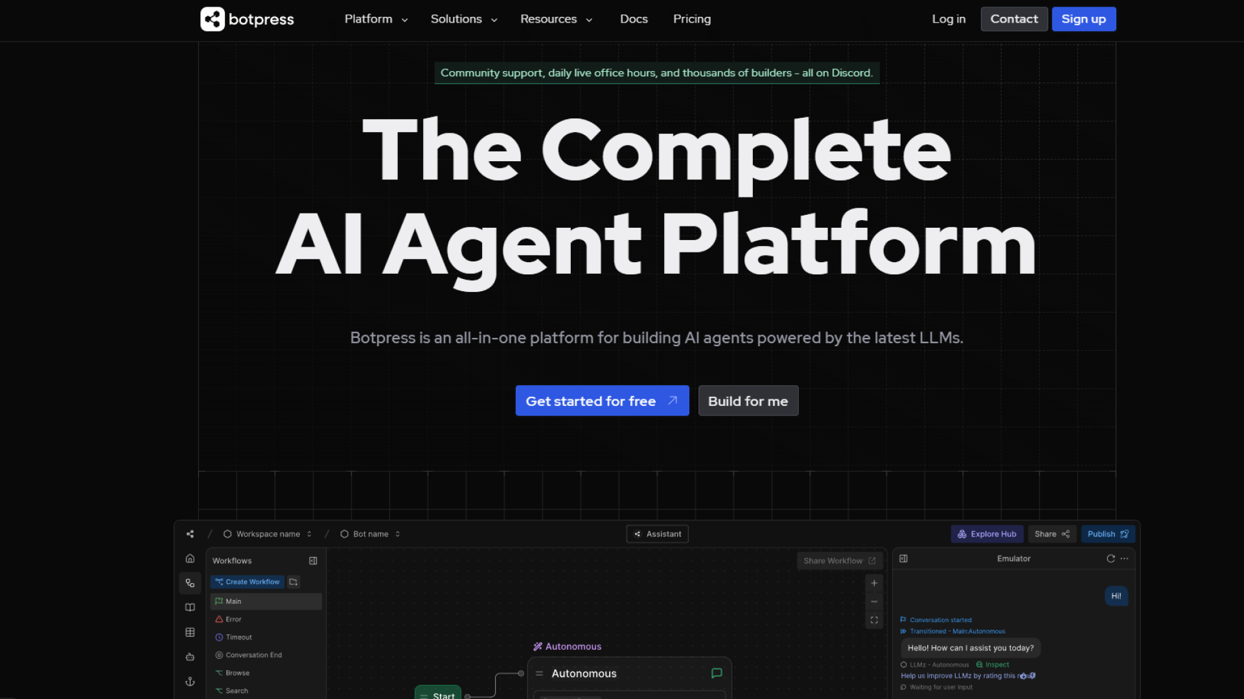This screenshot has width=1244, height=699.
Task: Click the Hello! How can I assist message
Action: tap(970, 648)
